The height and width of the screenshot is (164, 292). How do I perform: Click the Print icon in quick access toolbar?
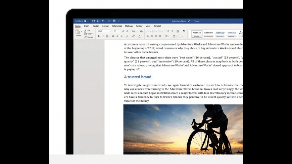point(114,21)
